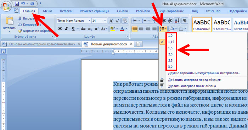Copy selection with Копировать
Viewport: 248px width, 130px height.
point(29,25)
